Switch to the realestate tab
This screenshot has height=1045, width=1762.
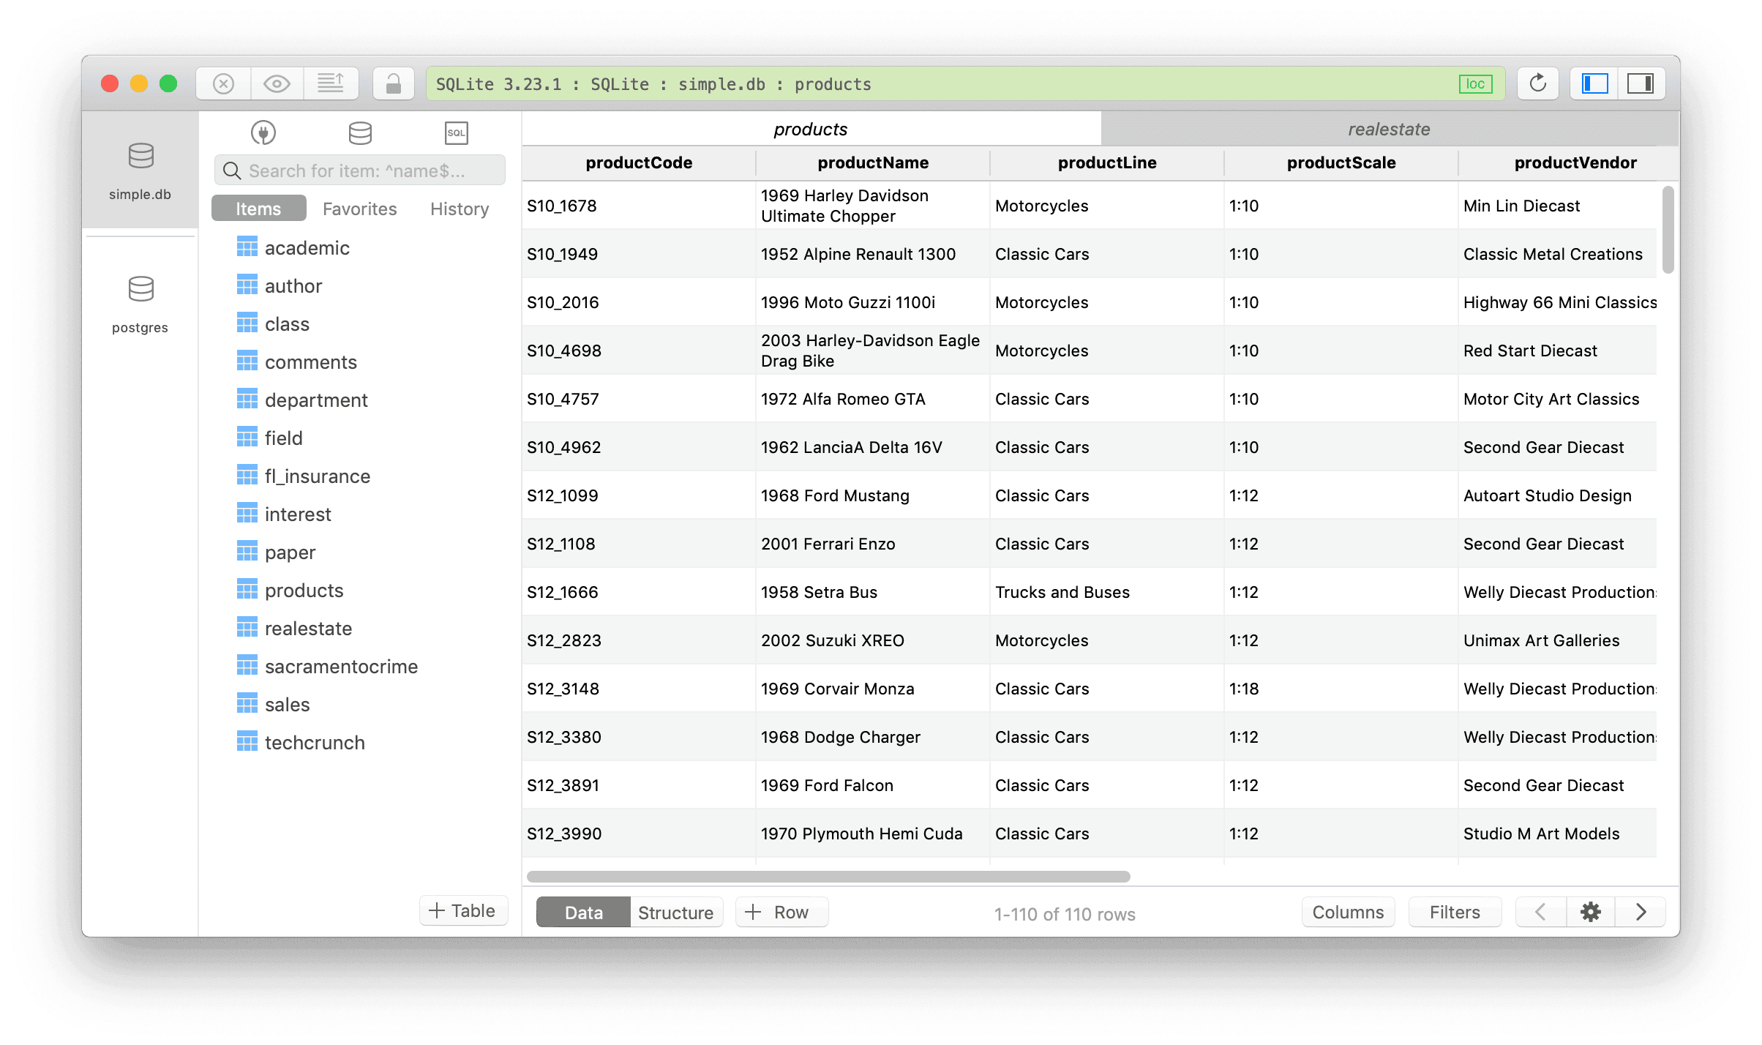pyautogui.click(x=1389, y=129)
